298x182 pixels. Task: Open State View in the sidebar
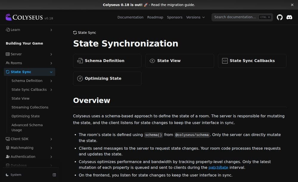click(20, 99)
